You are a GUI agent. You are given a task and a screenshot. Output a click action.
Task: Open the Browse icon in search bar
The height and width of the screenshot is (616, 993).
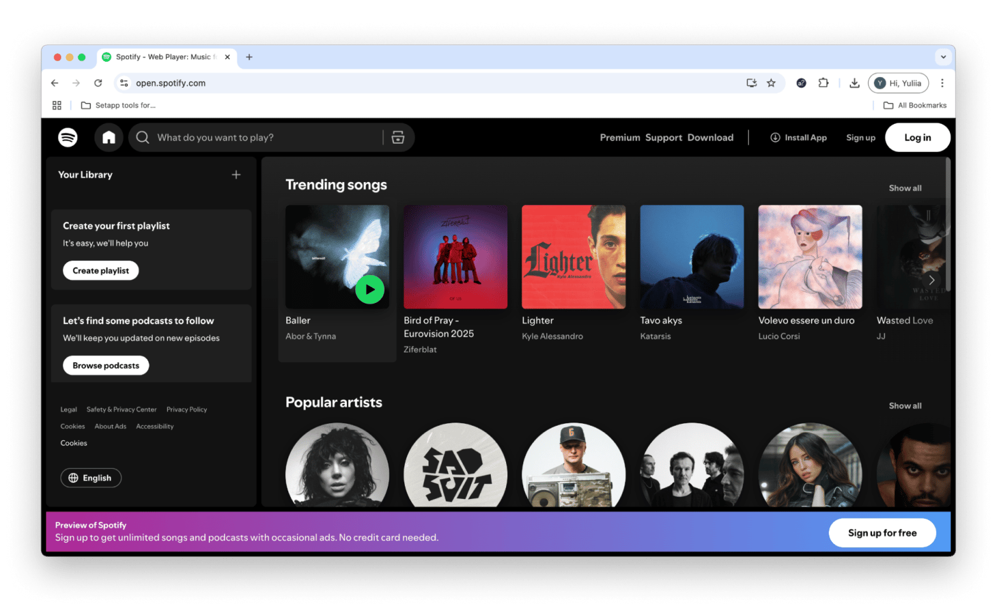(x=398, y=137)
